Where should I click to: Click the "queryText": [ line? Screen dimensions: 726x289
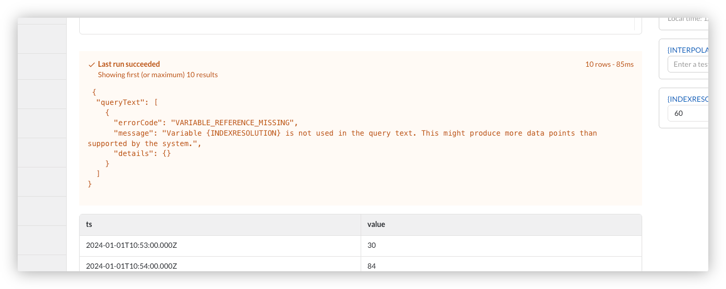click(x=127, y=102)
